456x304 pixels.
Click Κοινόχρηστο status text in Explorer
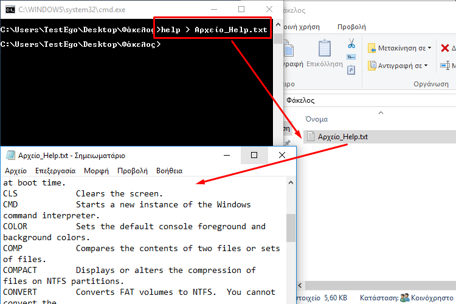tap(432, 298)
